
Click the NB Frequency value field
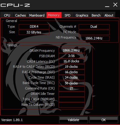click(94, 38)
